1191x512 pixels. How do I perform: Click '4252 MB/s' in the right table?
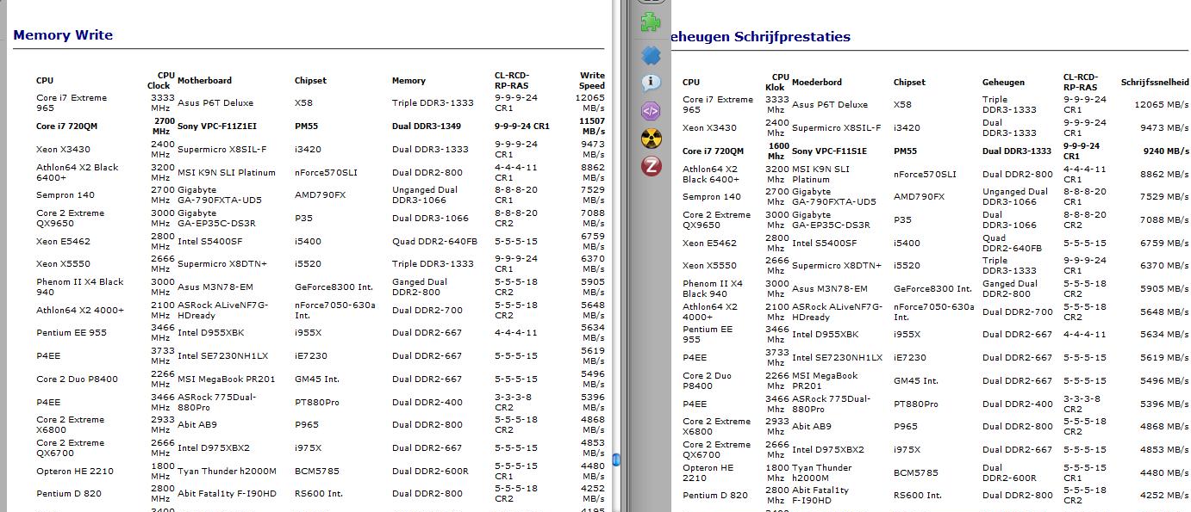click(x=1164, y=496)
